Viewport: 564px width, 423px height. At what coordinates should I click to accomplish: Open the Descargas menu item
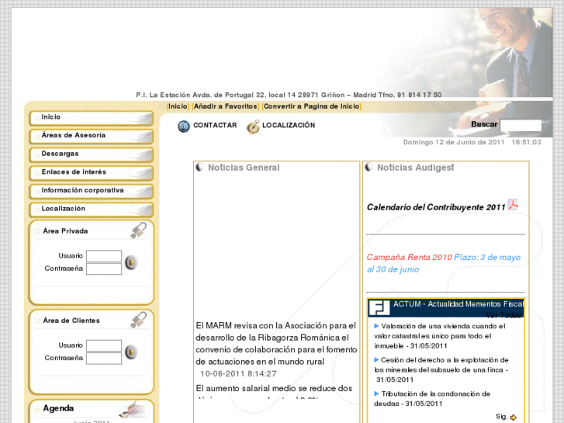[x=92, y=154]
